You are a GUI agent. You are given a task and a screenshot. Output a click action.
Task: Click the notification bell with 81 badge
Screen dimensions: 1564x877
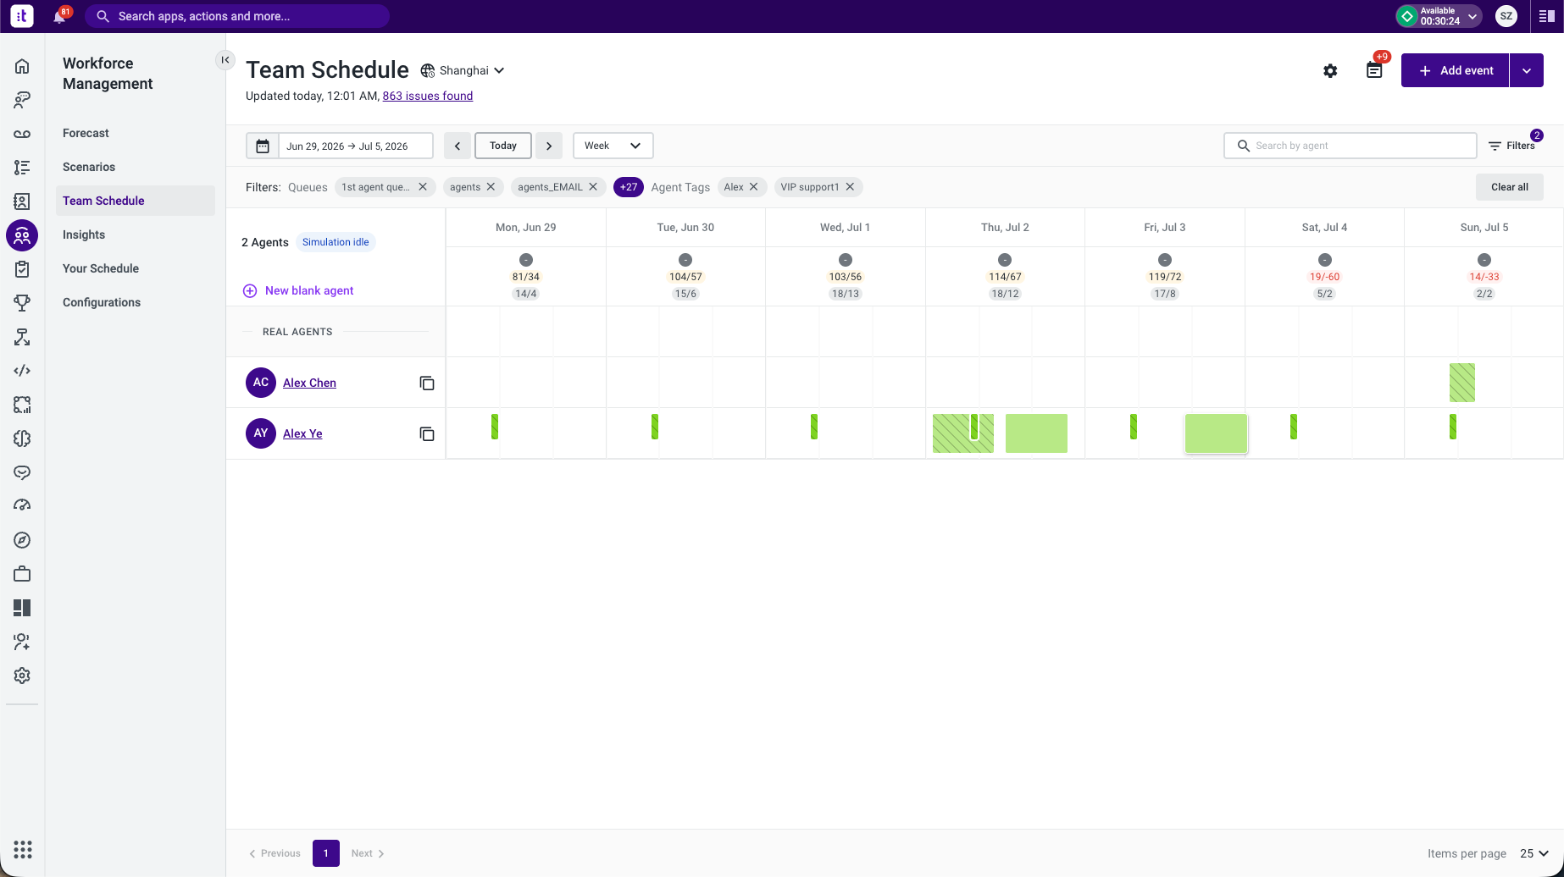pos(59,16)
